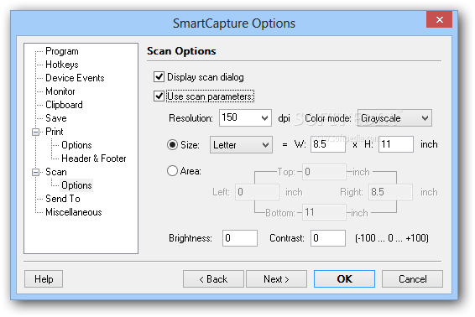This screenshot has width=475, height=317.
Task: Click the height H input field
Action: pyautogui.click(x=396, y=144)
